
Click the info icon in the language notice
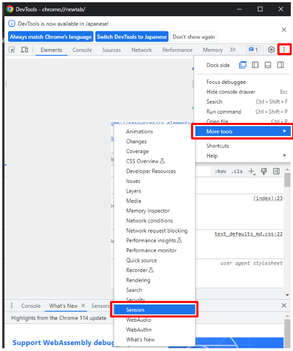[12, 23]
